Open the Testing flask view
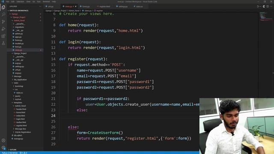Screen dimensions: 274x154 point(3,43)
